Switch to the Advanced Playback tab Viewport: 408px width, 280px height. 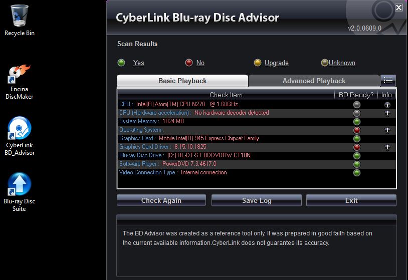[x=314, y=81]
